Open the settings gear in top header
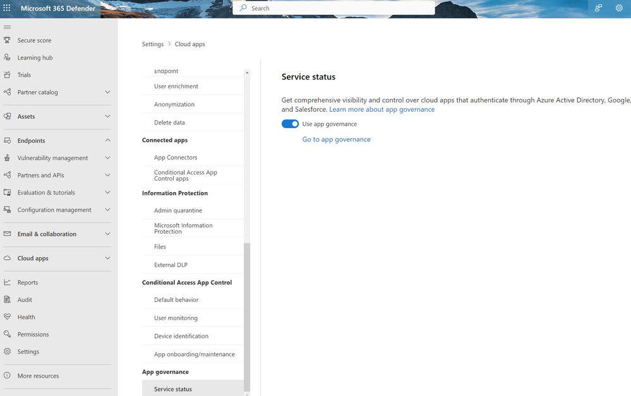Viewport: 631px width, 396px height. [619, 8]
